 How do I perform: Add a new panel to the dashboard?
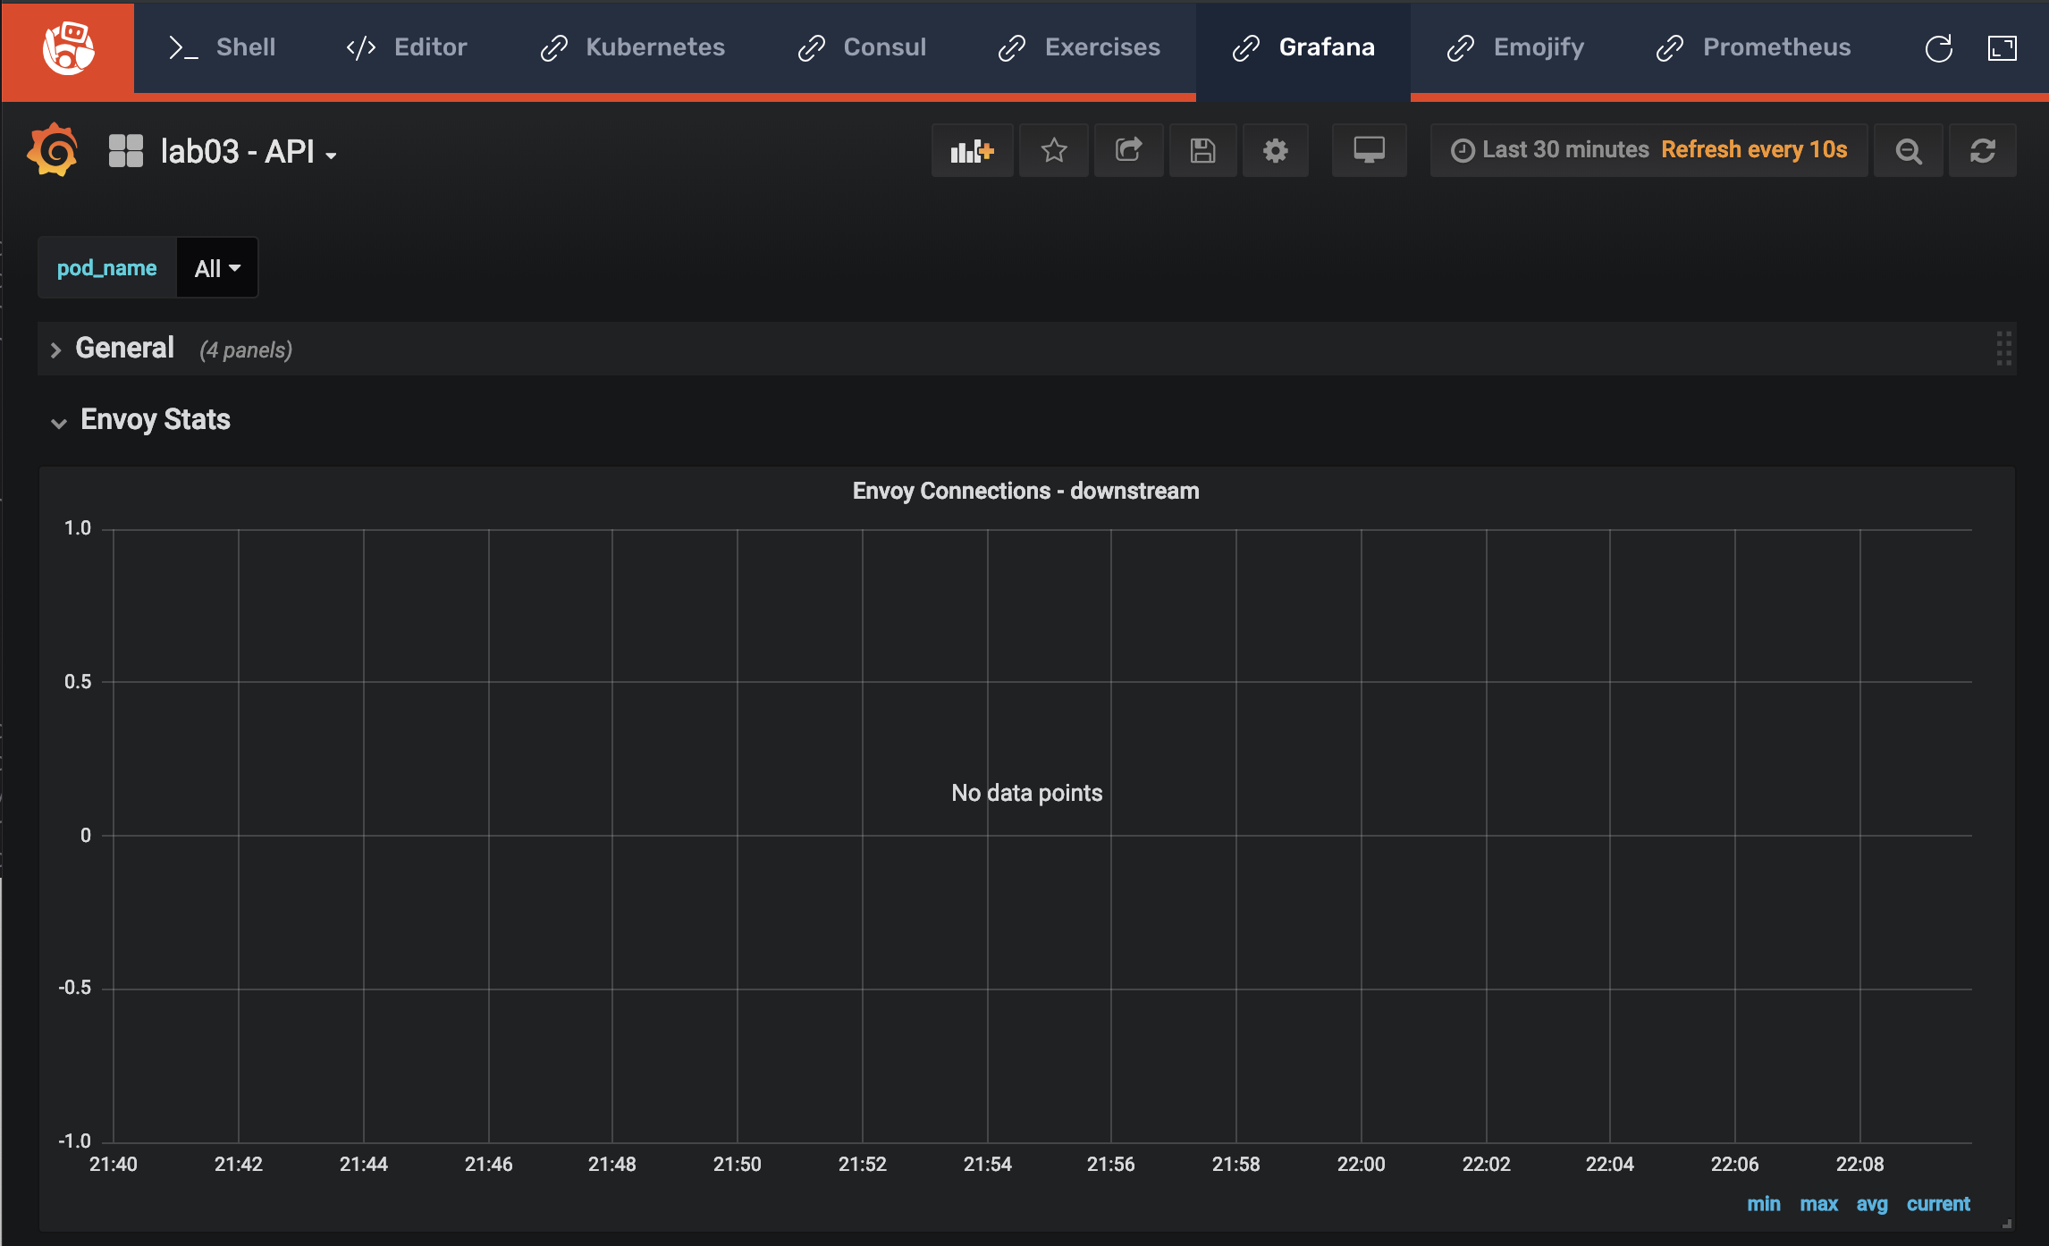(973, 150)
